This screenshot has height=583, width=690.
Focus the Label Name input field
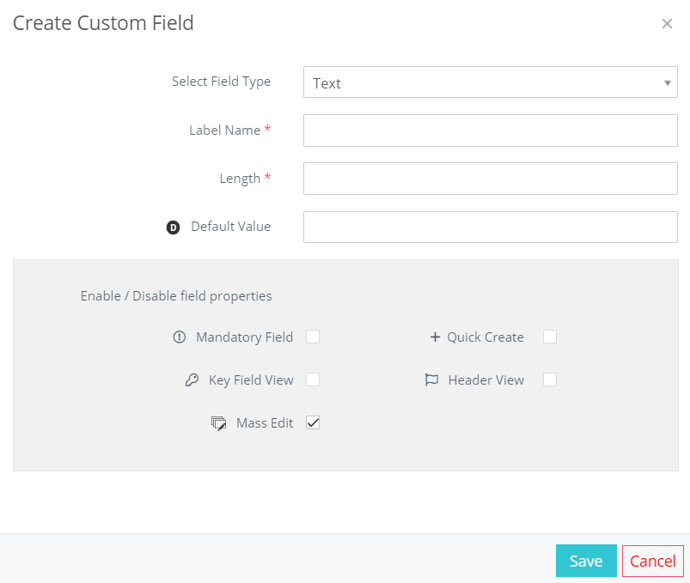(490, 131)
